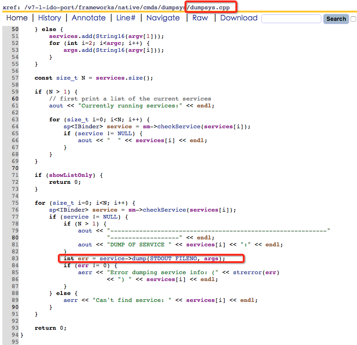Jump to line number 60
The width and height of the screenshot is (357, 345).
pos(15,99)
